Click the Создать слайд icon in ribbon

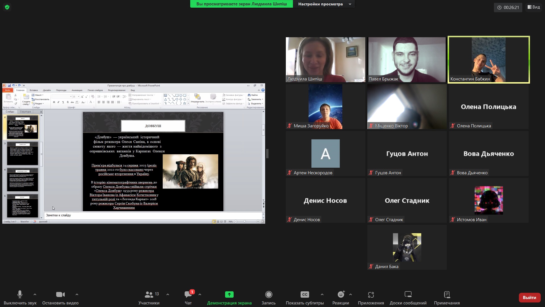pos(26,97)
